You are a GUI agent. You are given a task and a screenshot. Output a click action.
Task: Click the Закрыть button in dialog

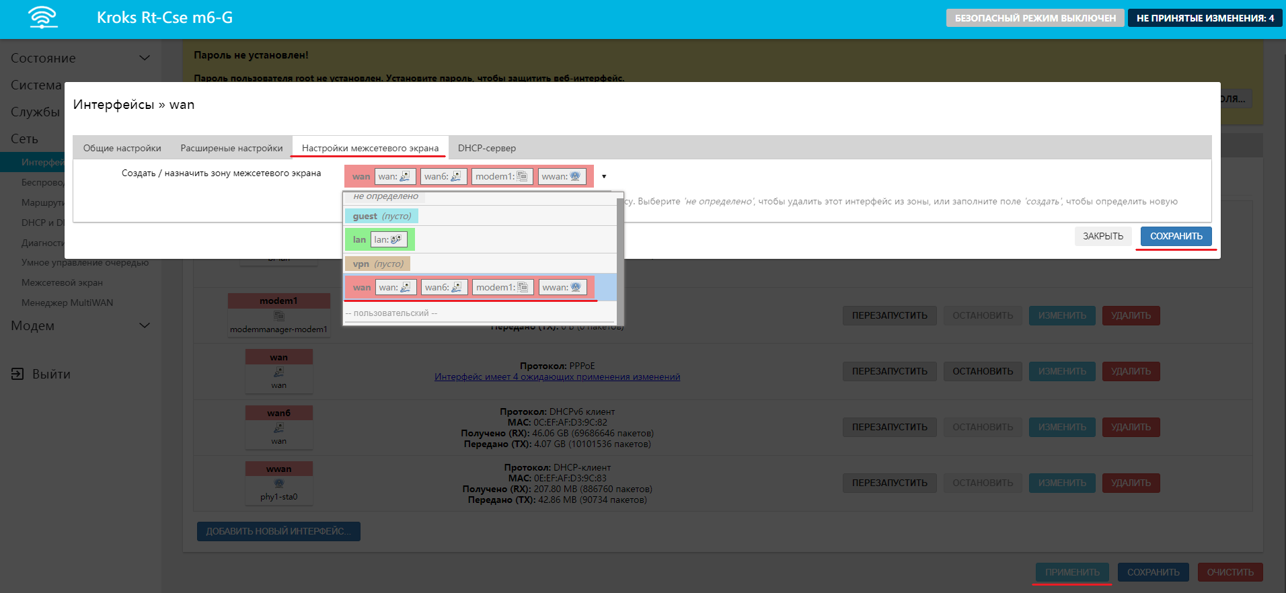1102,236
